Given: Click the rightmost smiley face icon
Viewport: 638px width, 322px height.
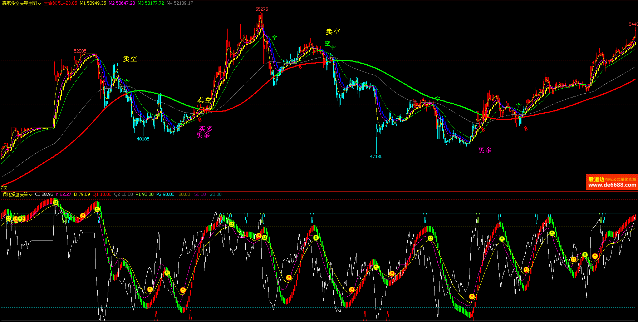Looking at the screenshot, I should pos(595,256).
